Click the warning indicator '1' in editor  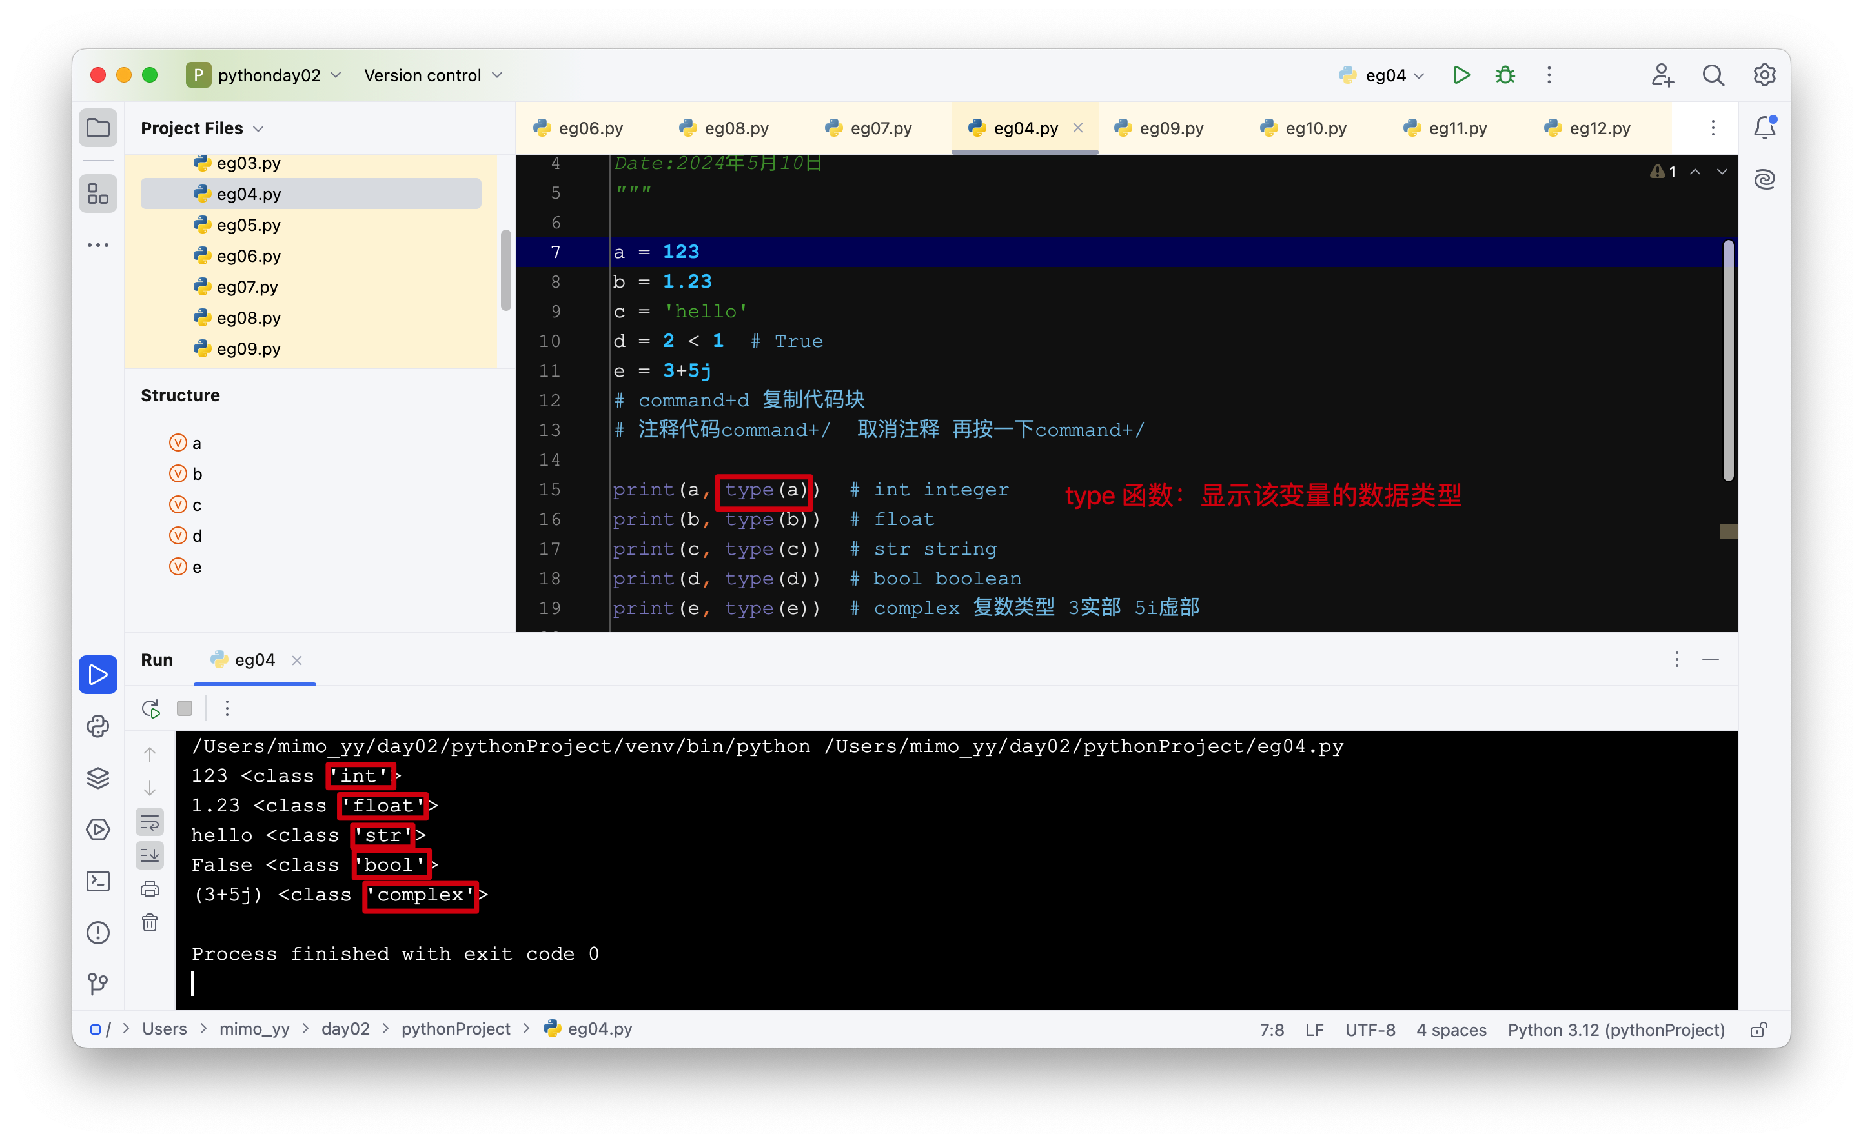click(1664, 173)
